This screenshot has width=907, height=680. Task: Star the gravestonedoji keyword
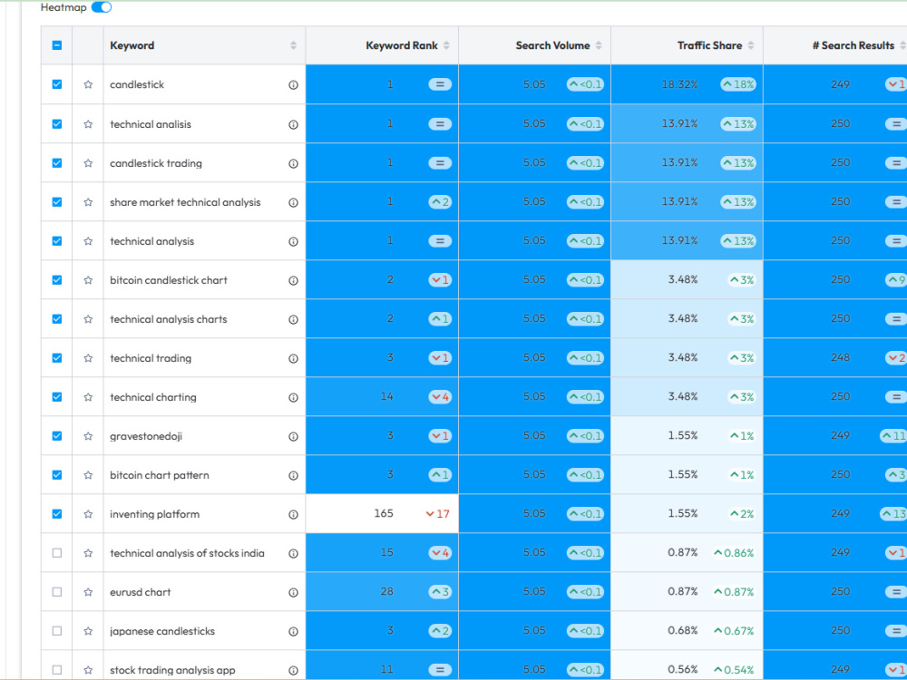pos(88,436)
